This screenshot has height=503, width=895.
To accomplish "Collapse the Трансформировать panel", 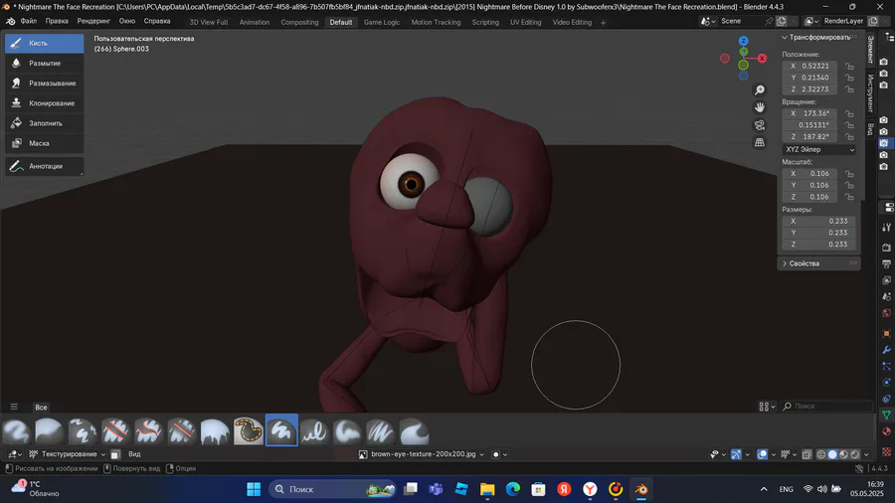I will click(x=818, y=37).
